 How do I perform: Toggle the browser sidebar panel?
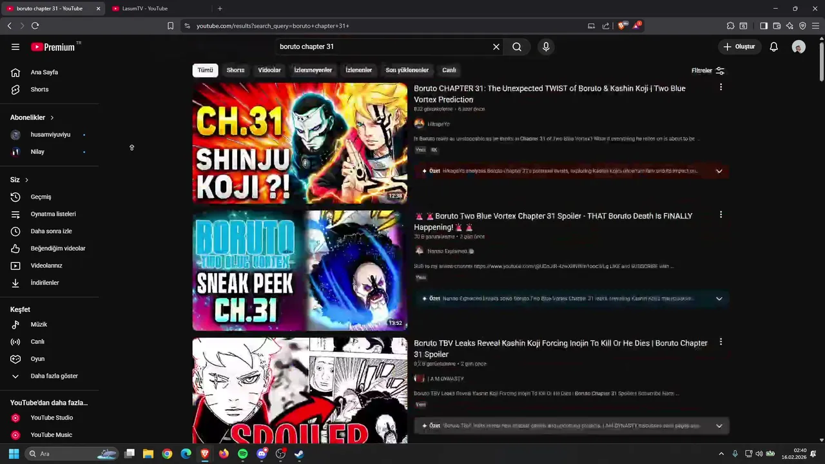[764, 26]
